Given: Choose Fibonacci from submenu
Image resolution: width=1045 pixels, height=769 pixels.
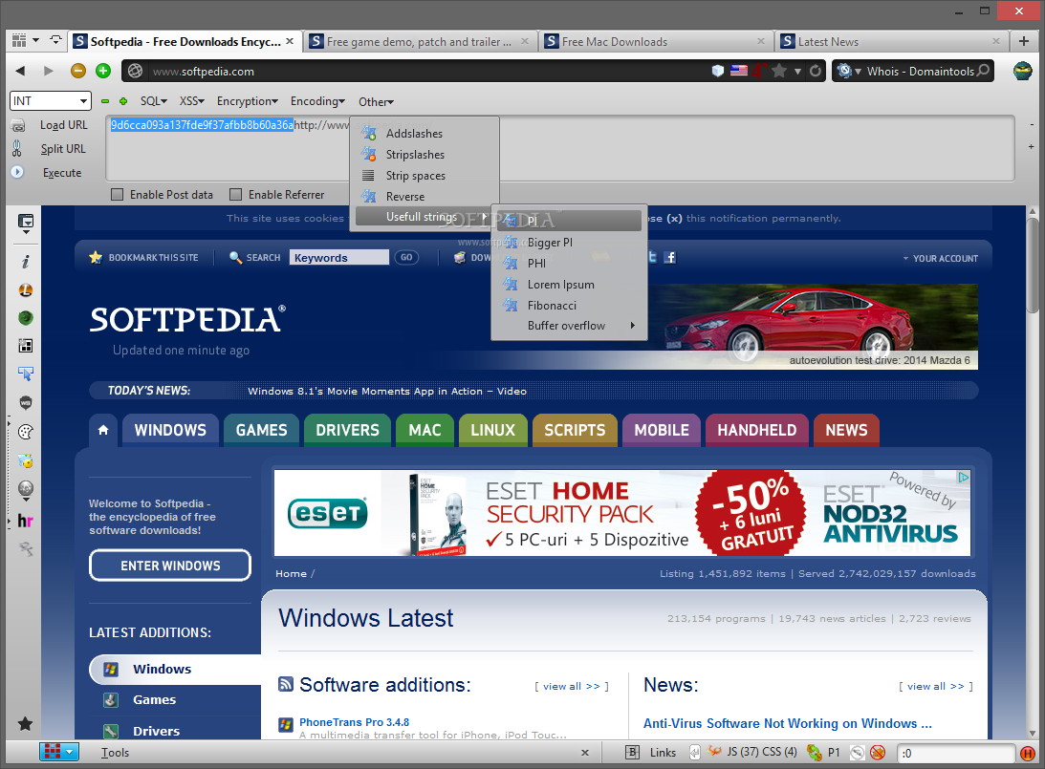Looking at the screenshot, I should 569,305.
